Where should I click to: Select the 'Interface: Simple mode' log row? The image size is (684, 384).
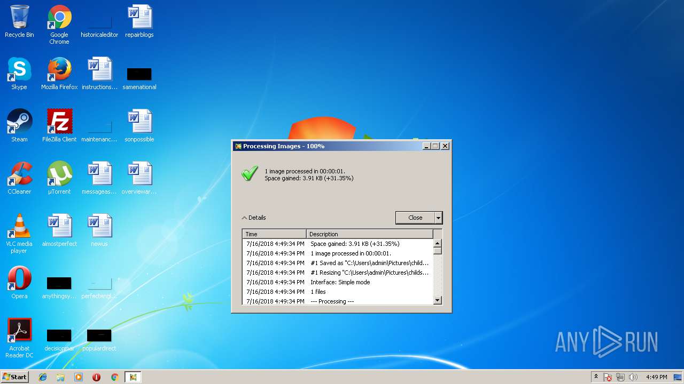[338, 282]
